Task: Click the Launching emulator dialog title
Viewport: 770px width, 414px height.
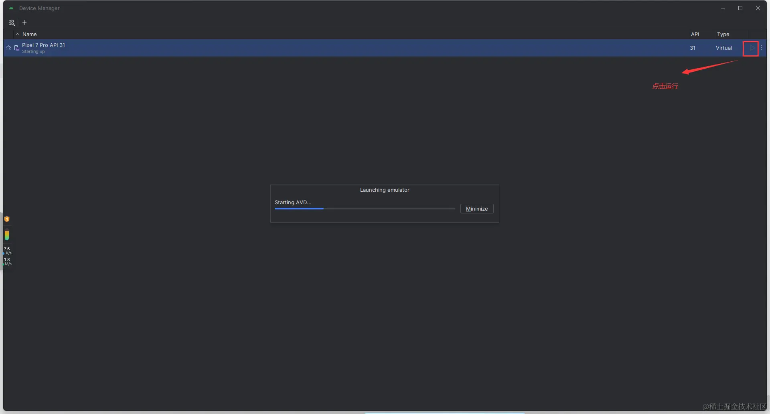Action: click(385, 190)
